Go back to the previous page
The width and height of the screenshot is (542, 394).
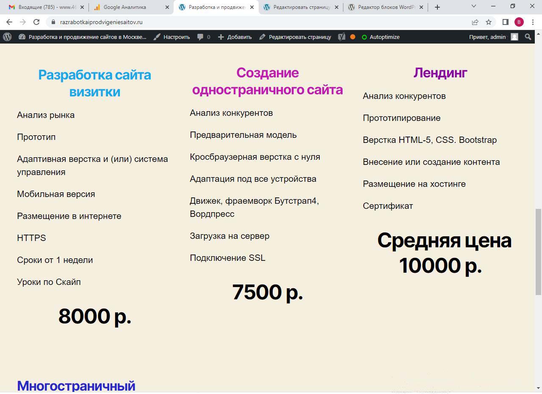click(x=9, y=22)
